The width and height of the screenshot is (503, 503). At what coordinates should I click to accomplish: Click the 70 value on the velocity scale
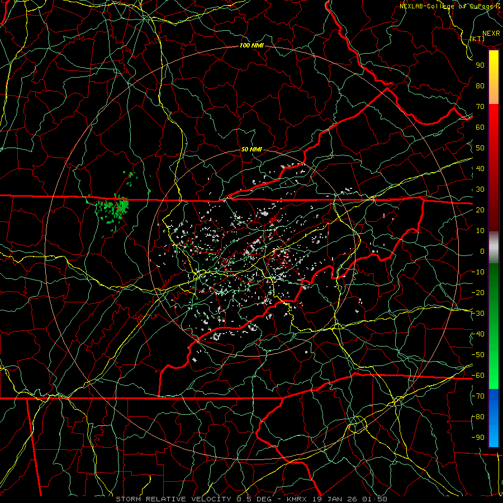pos(480,107)
